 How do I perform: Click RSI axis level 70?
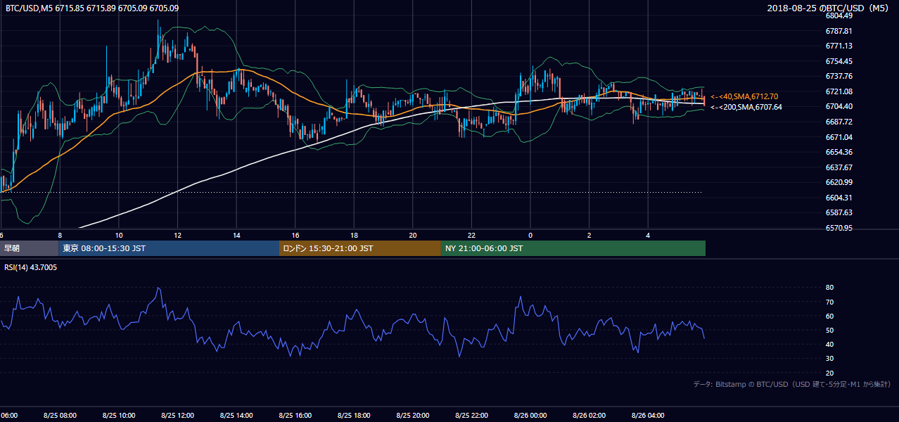[x=829, y=302]
